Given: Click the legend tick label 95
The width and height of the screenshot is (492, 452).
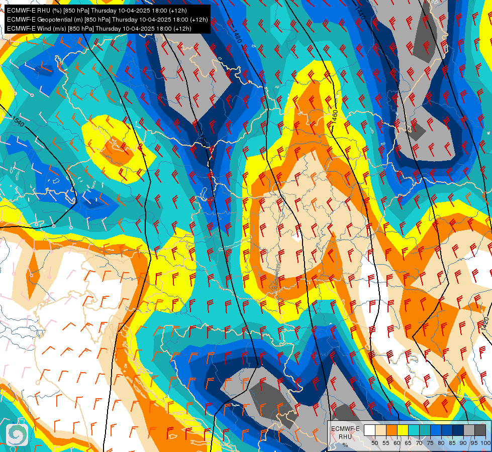Looking at the screenshot, I should point(474,443).
